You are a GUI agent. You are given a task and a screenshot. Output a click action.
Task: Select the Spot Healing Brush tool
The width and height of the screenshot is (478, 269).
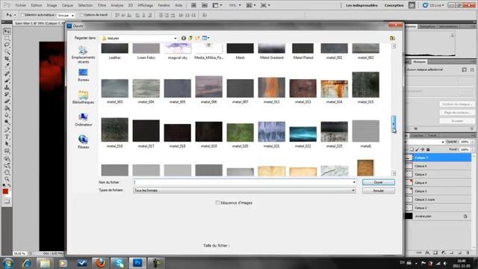pos(7,73)
